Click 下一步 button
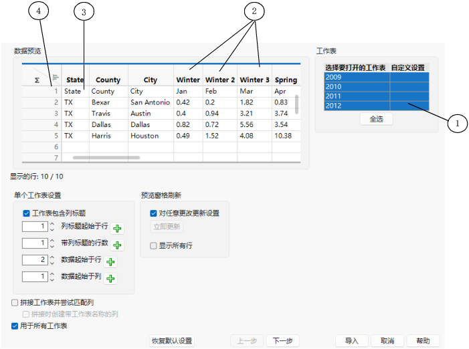 point(282,341)
